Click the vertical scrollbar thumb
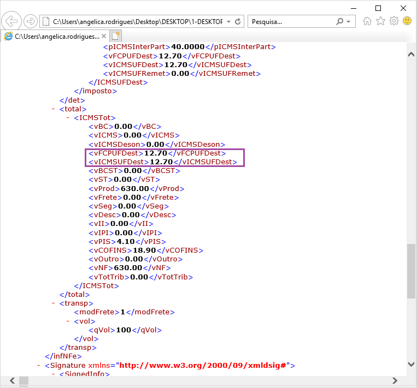The image size is (417, 388). 411,270
